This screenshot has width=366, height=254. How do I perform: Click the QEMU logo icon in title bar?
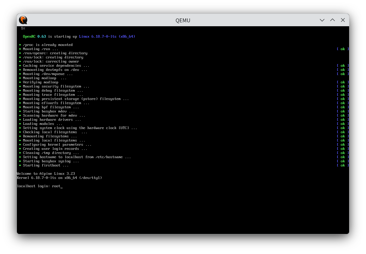tap(23, 20)
